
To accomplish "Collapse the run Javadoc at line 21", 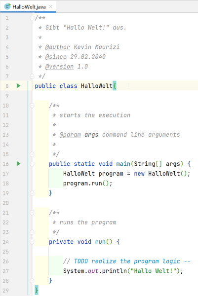I will 32,213.
